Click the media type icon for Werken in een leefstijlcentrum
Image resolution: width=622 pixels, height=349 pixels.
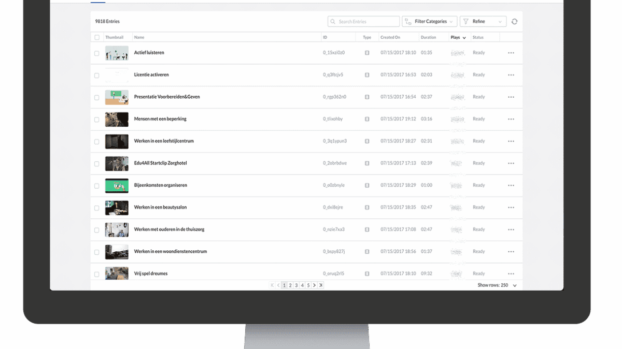367,141
